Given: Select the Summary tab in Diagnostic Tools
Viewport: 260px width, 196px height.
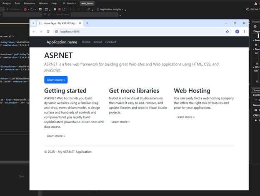Looking at the screenshot, I should (256, 90).
